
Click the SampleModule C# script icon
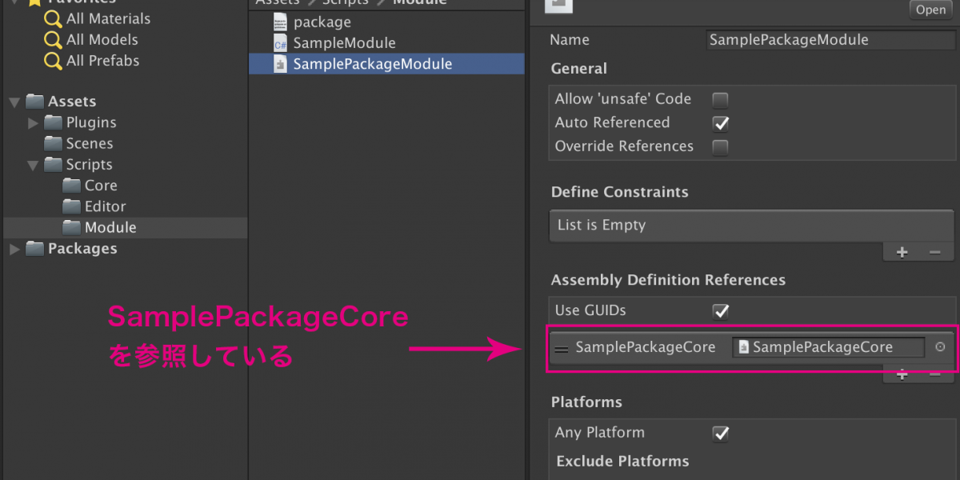click(280, 43)
